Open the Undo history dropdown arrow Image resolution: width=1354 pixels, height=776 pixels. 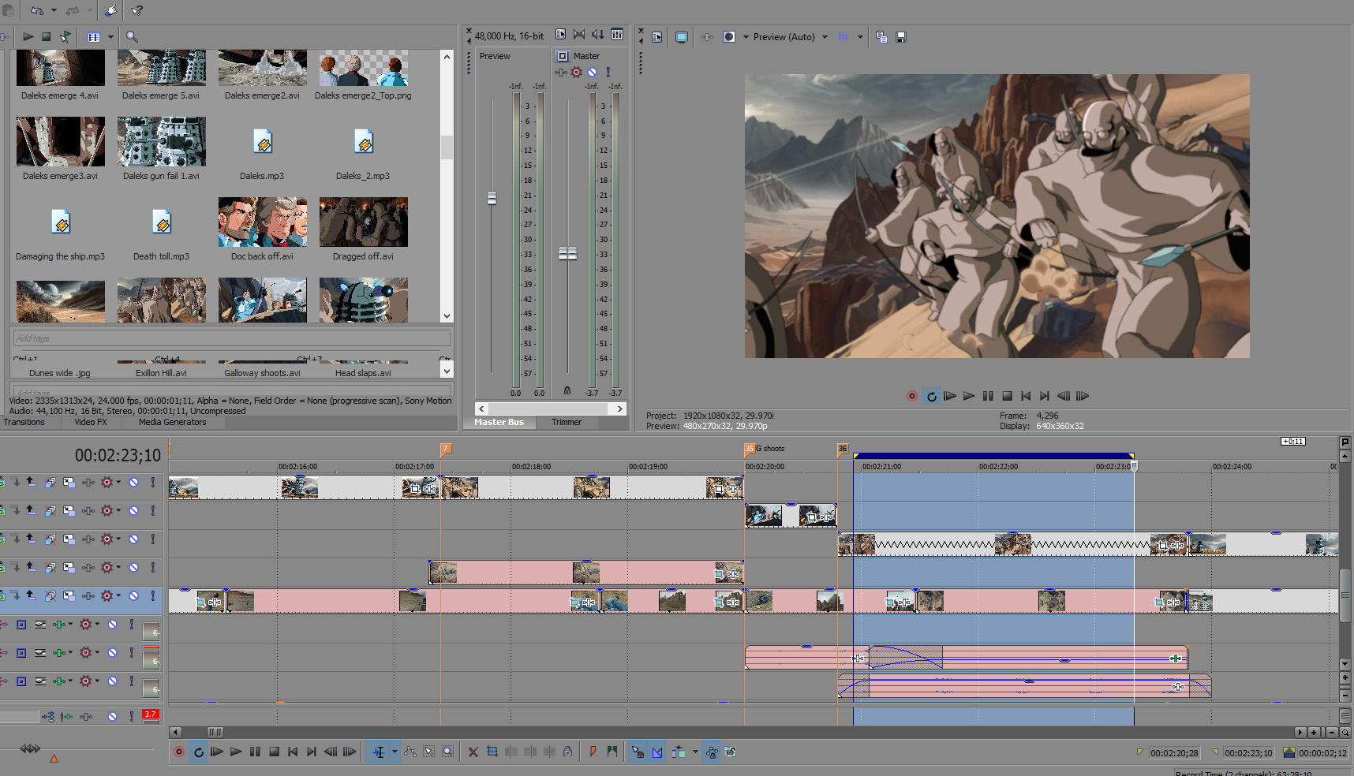(x=54, y=10)
